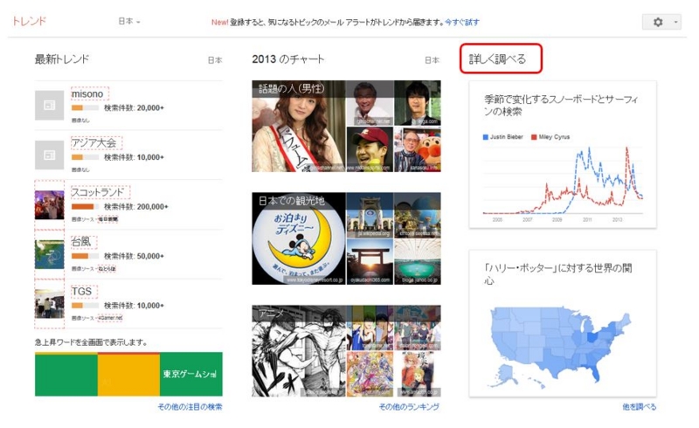Click the トレンド logo link
Image resolution: width=699 pixels, height=428 pixels.
point(29,21)
